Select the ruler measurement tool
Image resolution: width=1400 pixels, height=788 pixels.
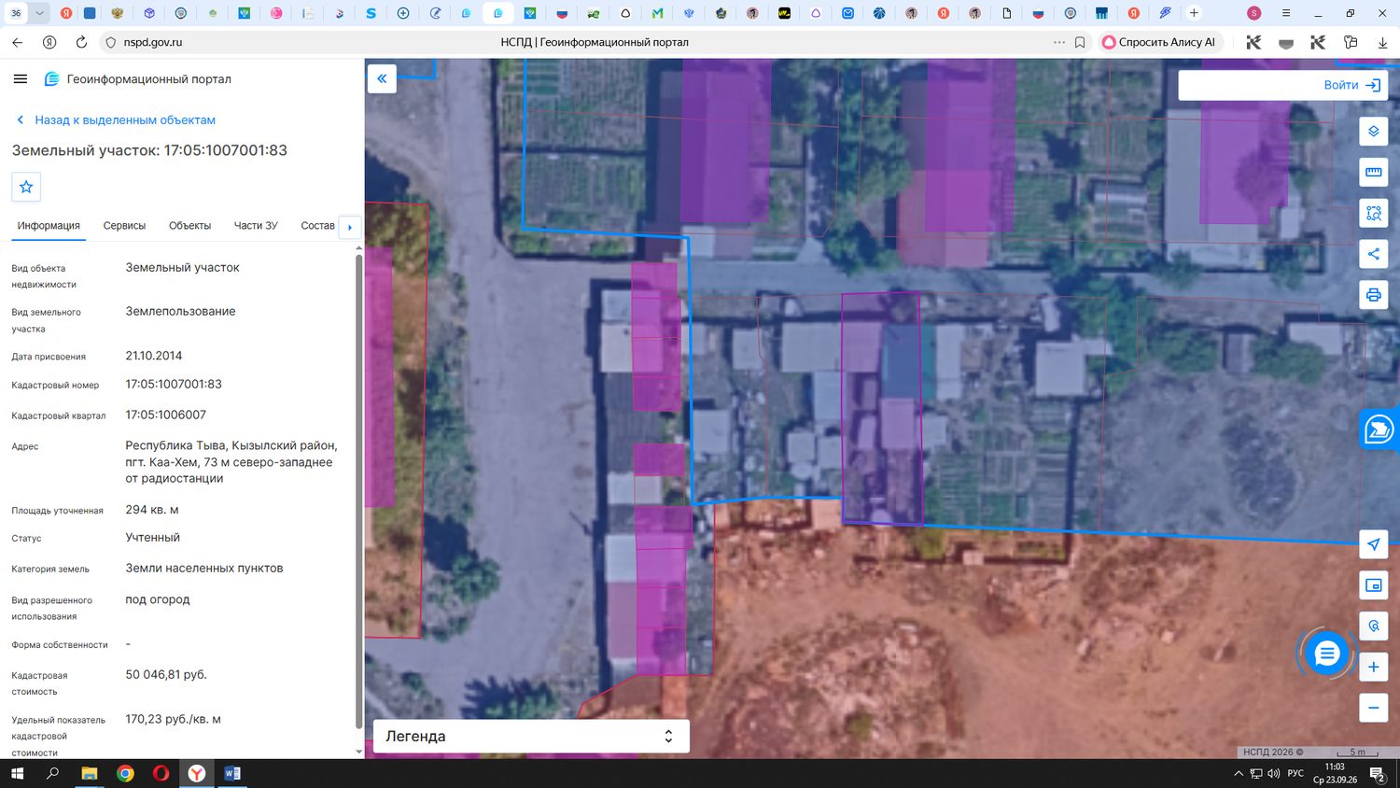click(1374, 172)
